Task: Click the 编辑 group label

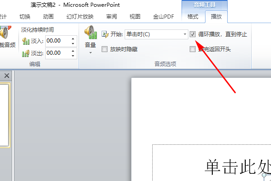Action: (35, 64)
